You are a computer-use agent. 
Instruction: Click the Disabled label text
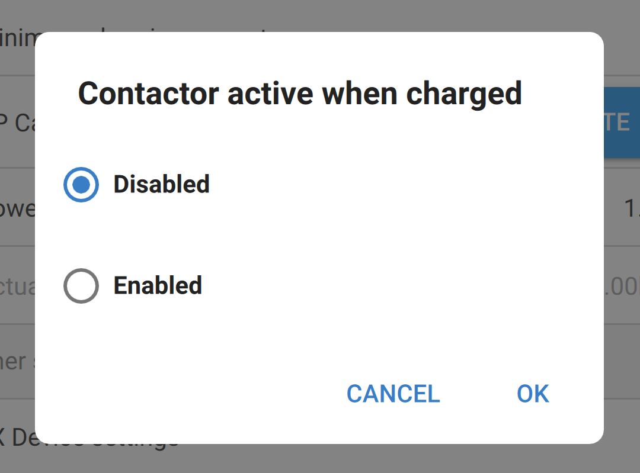(x=161, y=185)
